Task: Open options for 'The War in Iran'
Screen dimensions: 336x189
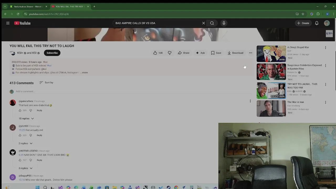Action: click(325, 102)
